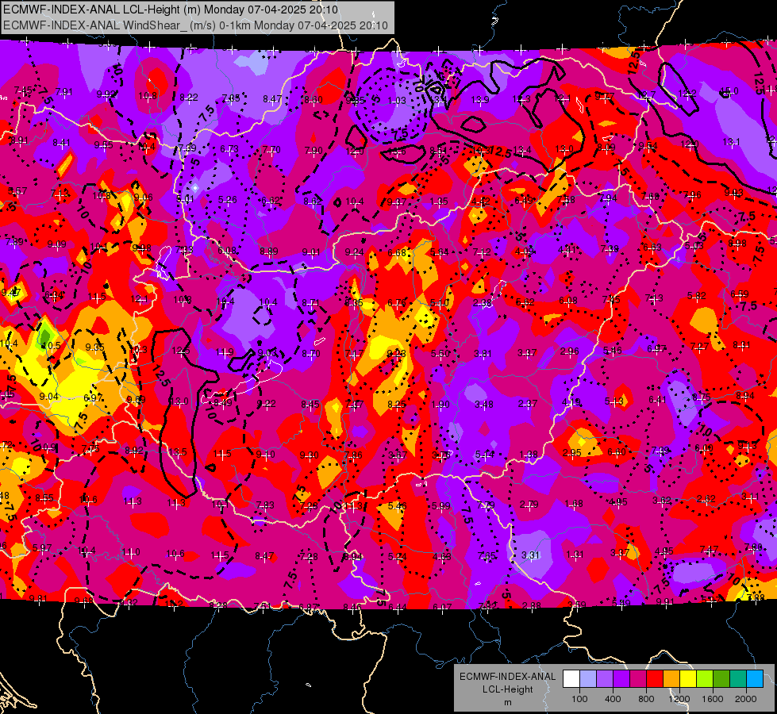This screenshot has height=714, width=777.
Task: Click the legend tick label 1200
Action: tap(679, 699)
